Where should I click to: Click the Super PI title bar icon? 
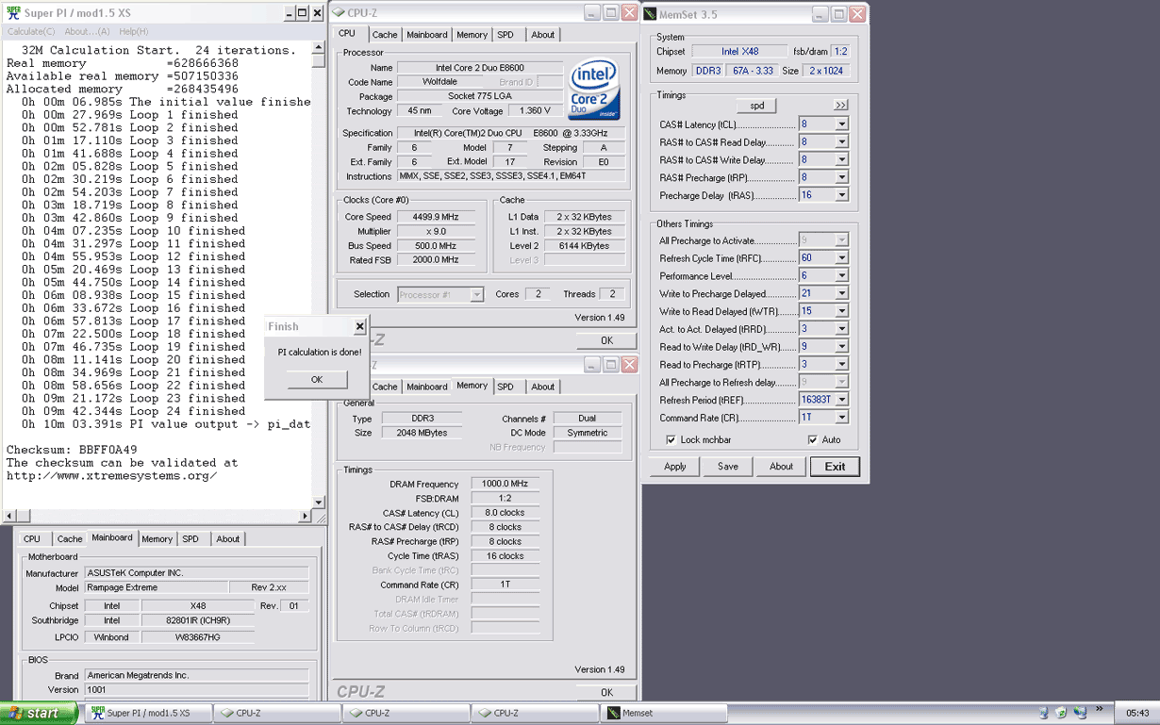click(x=12, y=13)
